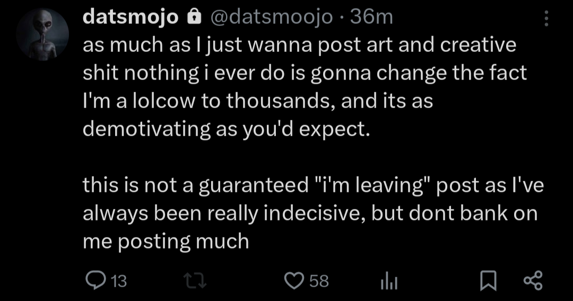The image size is (573, 301).
Task: Open the share icon menu
Action: tap(533, 279)
